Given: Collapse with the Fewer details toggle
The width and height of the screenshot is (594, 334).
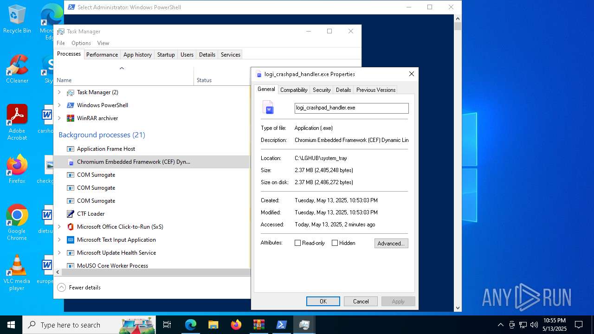Looking at the screenshot, I should (79, 288).
